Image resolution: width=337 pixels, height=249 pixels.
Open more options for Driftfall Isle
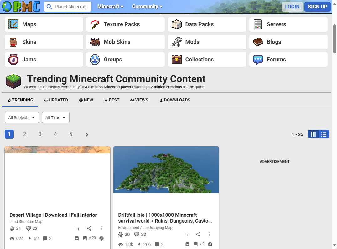click(210, 234)
